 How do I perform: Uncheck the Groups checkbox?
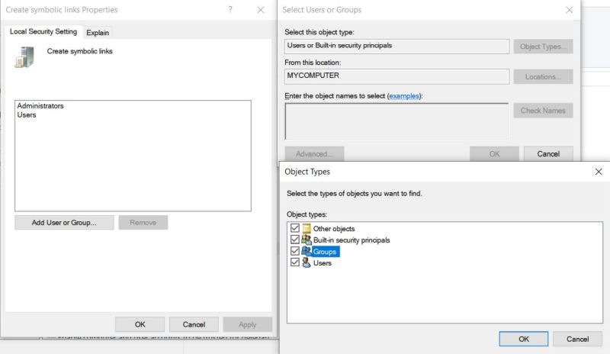pyautogui.click(x=295, y=251)
